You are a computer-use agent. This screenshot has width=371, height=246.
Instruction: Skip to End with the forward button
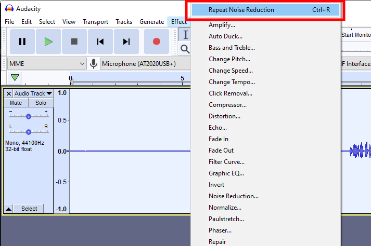click(x=126, y=42)
